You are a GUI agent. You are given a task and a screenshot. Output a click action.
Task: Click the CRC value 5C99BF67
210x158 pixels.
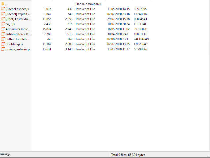click(x=141, y=49)
